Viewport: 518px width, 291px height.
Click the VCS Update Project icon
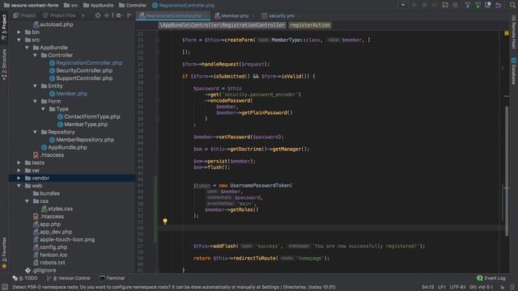pos(468,5)
